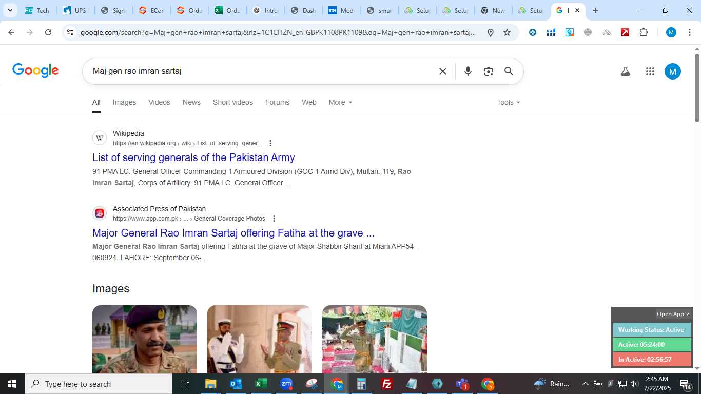View site information in the address bar
Image resolution: width=701 pixels, height=394 pixels.
click(x=70, y=32)
